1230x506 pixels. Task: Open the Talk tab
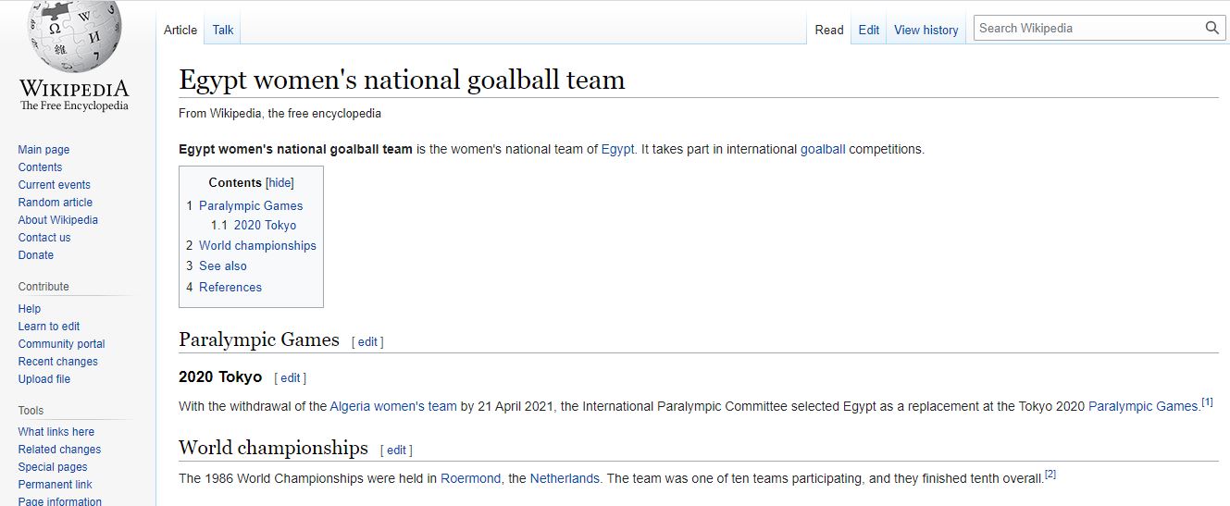click(223, 30)
